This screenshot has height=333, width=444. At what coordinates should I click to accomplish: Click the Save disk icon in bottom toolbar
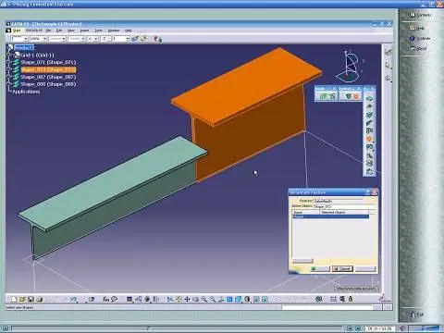click(x=31, y=299)
